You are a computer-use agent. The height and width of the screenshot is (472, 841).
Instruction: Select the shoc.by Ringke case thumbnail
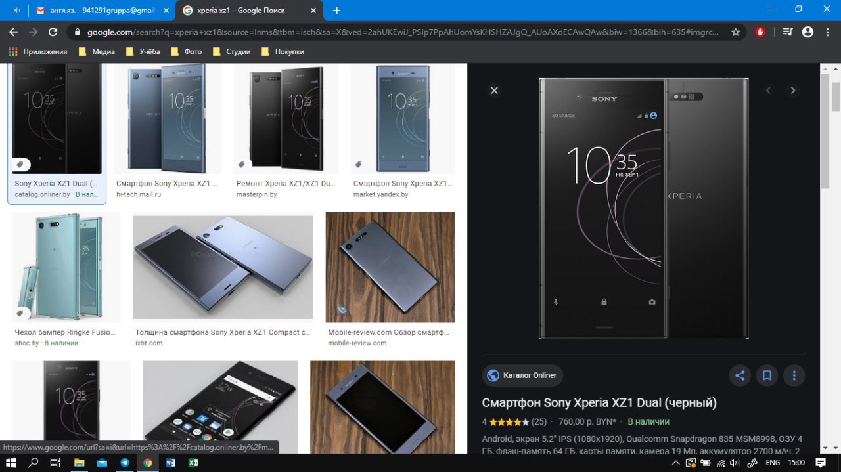pyautogui.click(x=66, y=267)
